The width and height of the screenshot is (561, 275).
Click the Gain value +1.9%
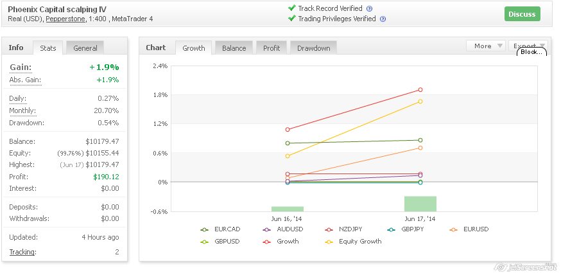pyautogui.click(x=104, y=67)
